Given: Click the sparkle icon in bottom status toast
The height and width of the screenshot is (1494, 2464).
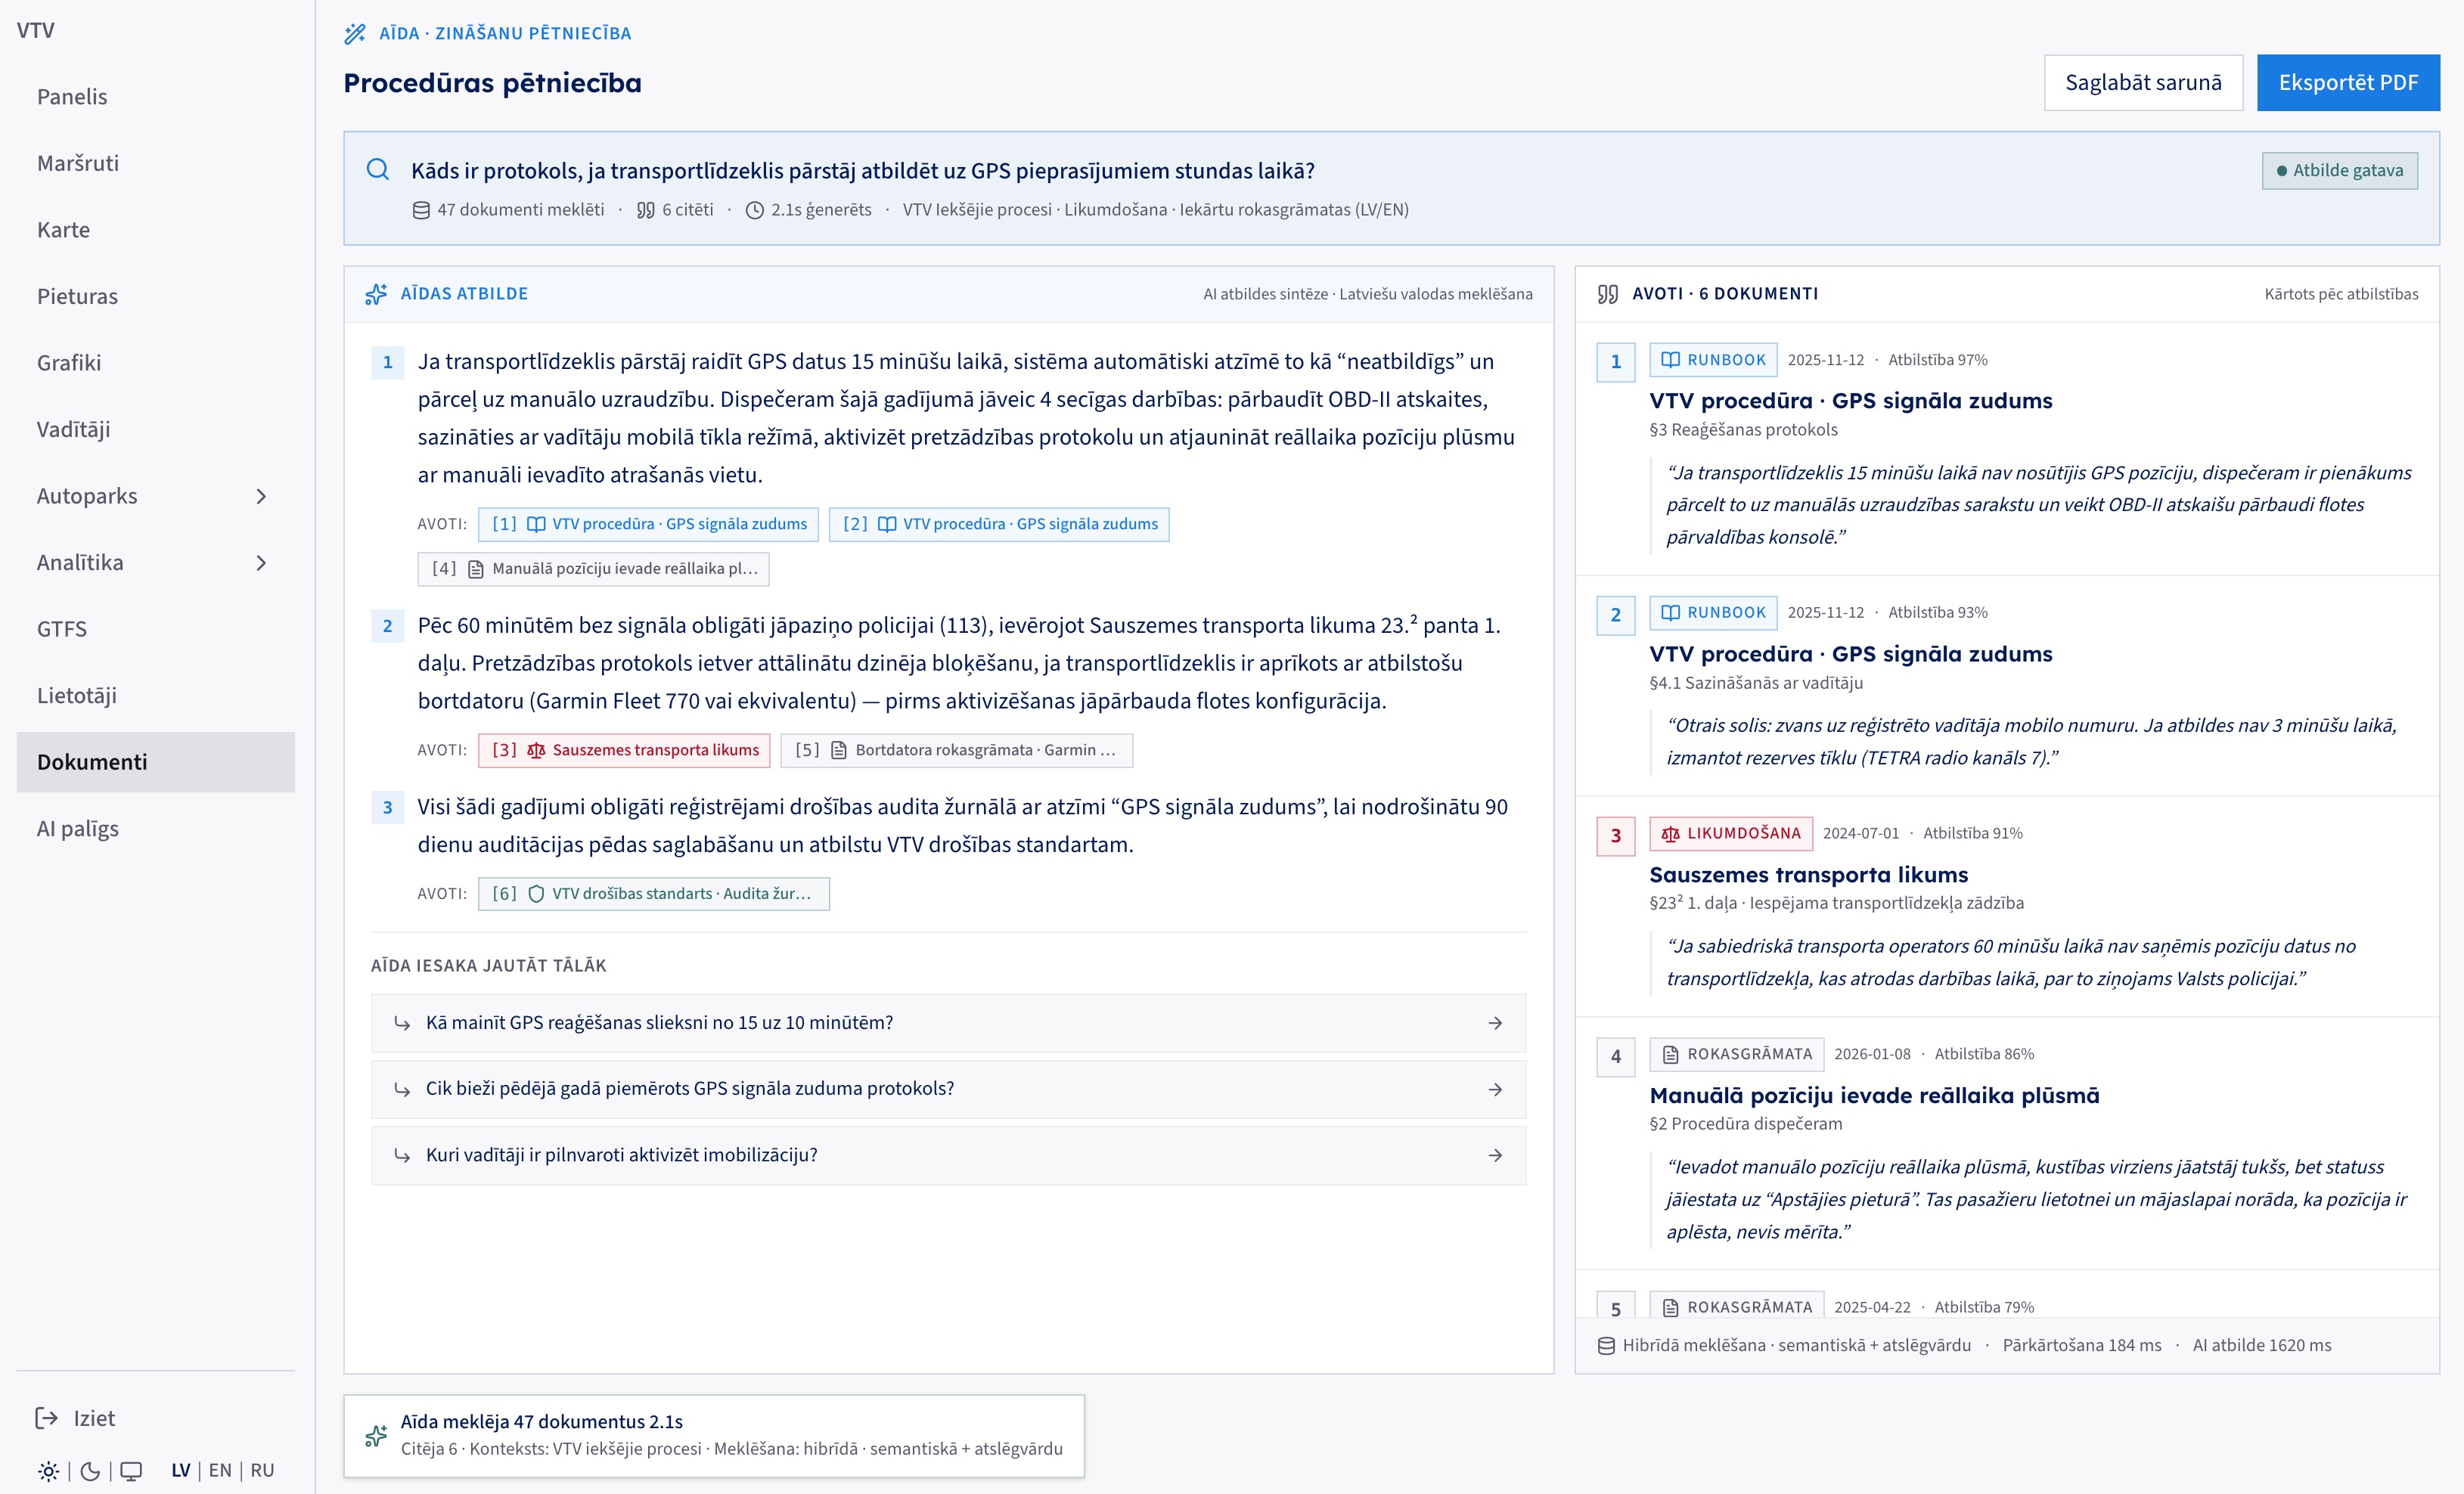Looking at the screenshot, I should pos(376,1436).
